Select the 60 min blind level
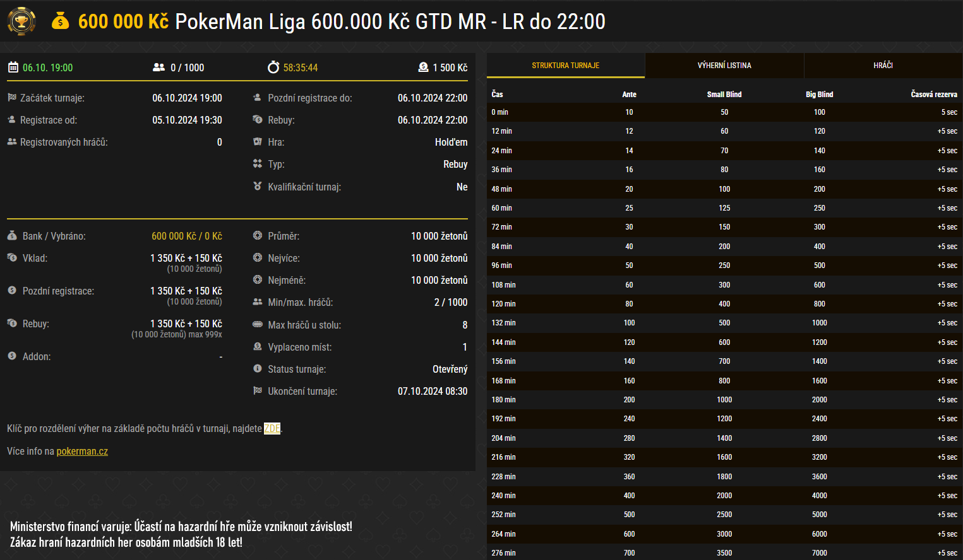This screenshot has height=560, width=963. [x=724, y=208]
